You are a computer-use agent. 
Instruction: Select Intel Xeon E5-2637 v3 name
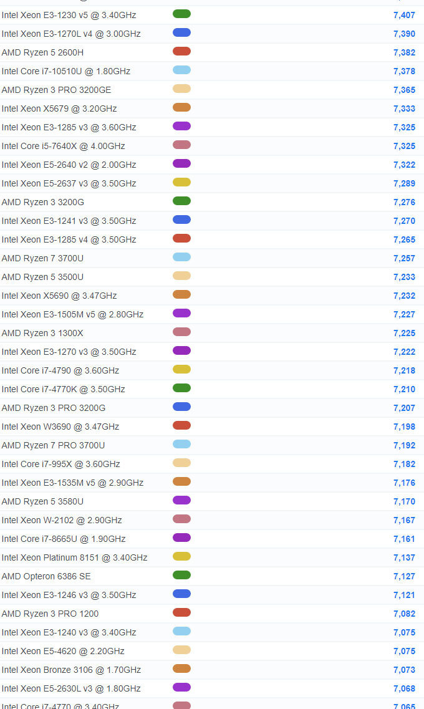pyautogui.click(x=69, y=183)
